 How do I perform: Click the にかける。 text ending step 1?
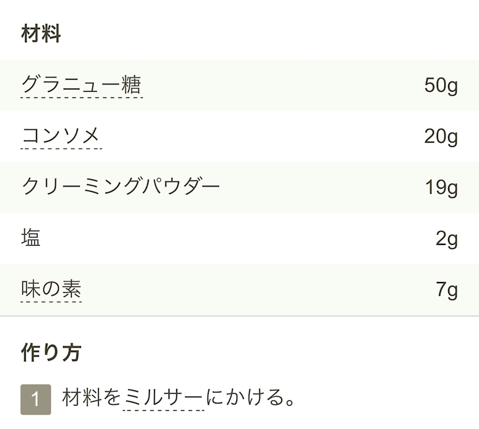(x=251, y=398)
